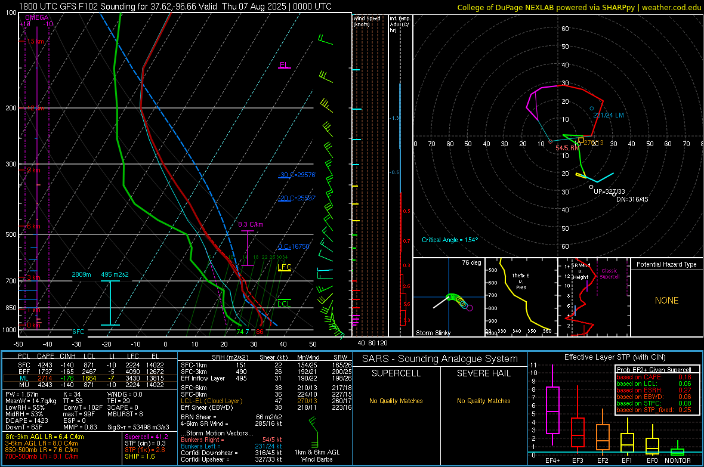The image size is (704, 467).
Task: Click the 2809m inflow base label
Action: click(81, 274)
